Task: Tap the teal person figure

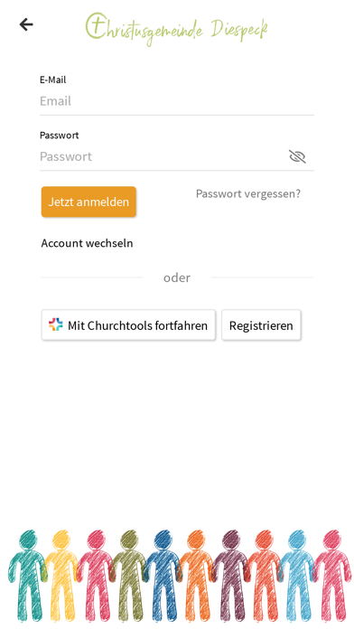Action: tap(27, 576)
